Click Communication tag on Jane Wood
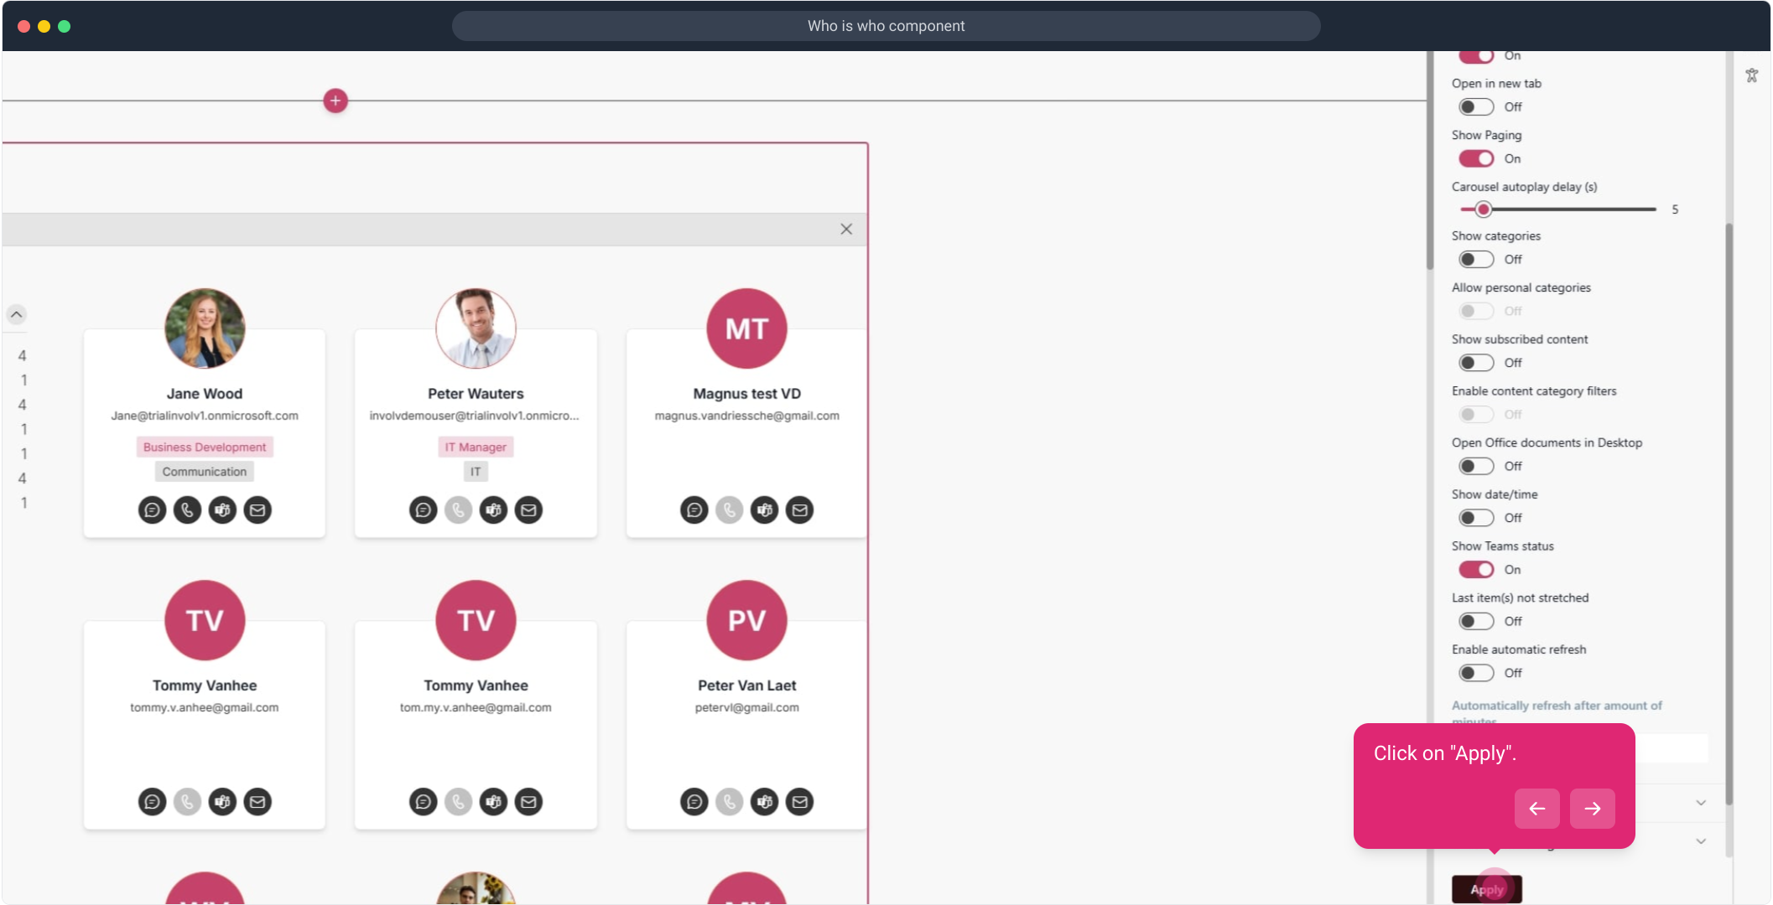The width and height of the screenshot is (1773, 905). (205, 472)
